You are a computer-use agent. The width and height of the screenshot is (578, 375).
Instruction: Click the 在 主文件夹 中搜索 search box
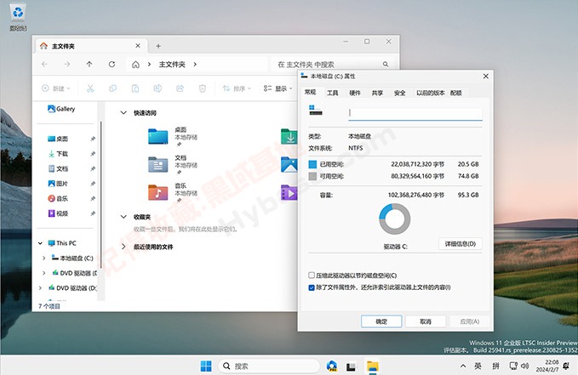(x=335, y=65)
